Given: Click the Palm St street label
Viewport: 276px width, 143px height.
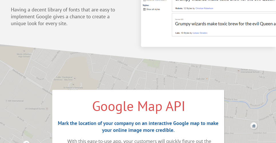Looking at the screenshot, I should [x=247, y=113].
